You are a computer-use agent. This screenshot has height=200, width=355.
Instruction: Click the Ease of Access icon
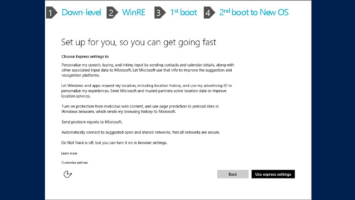[x=67, y=174]
